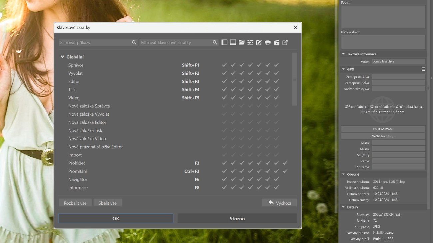Click the Ctrl+F3 shortcut for Promítání

(192, 171)
